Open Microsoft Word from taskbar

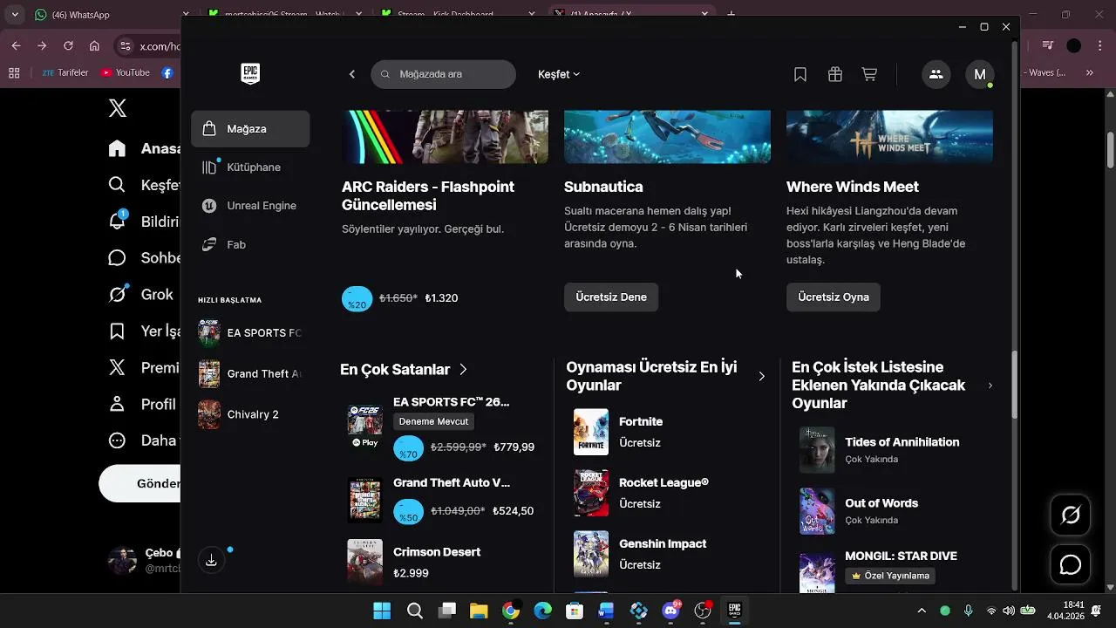607,611
